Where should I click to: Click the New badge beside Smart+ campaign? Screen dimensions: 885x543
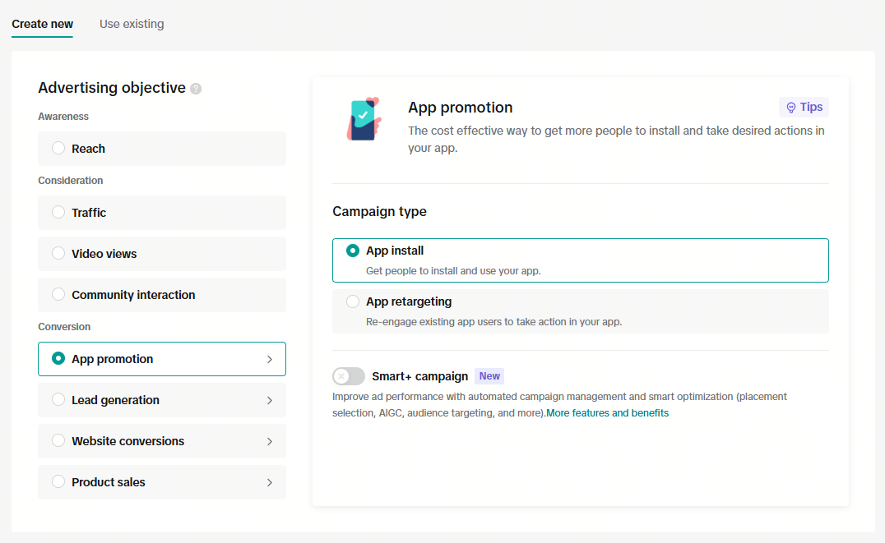click(489, 376)
